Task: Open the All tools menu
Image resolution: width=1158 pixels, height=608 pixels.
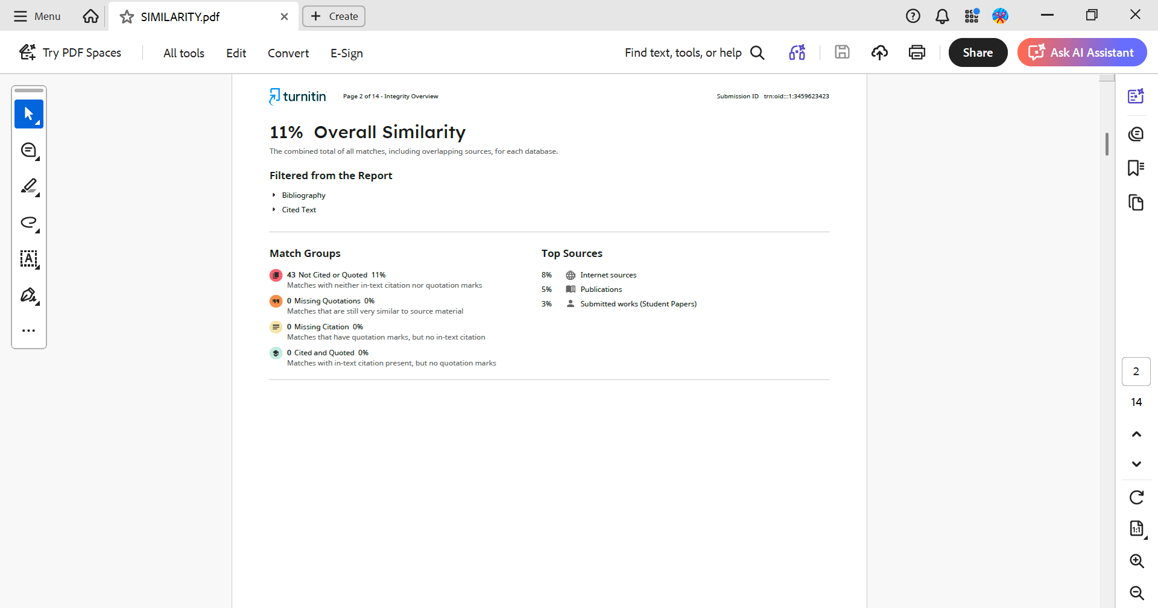Action: [183, 53]
